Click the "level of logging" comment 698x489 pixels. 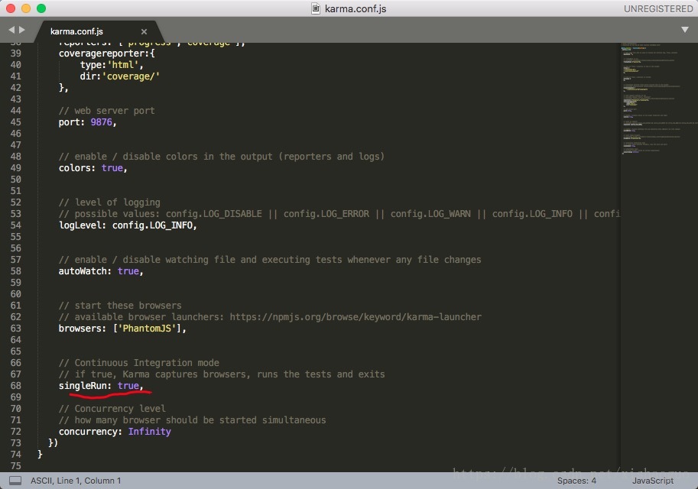click(109, 202)
